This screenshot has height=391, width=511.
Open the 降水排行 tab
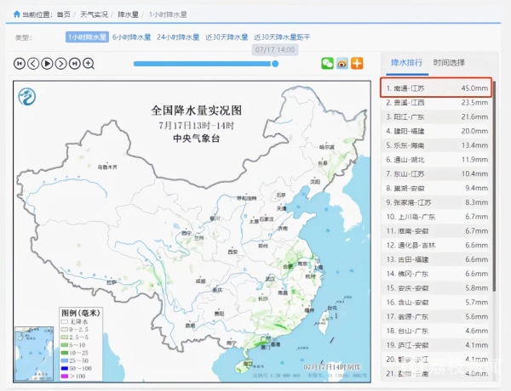(x=406, y=63)
